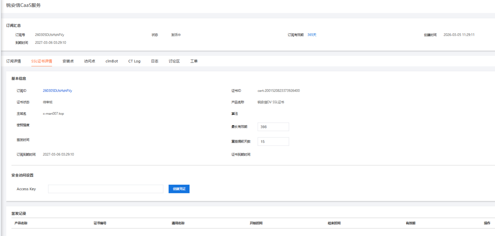Click the 365天 subscription validity link
Image resolution: width=495 pixels, height=236 pixels.
point(312,35)
